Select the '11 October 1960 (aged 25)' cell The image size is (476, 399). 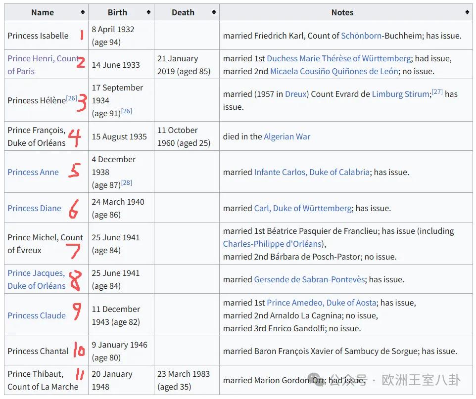187,136
